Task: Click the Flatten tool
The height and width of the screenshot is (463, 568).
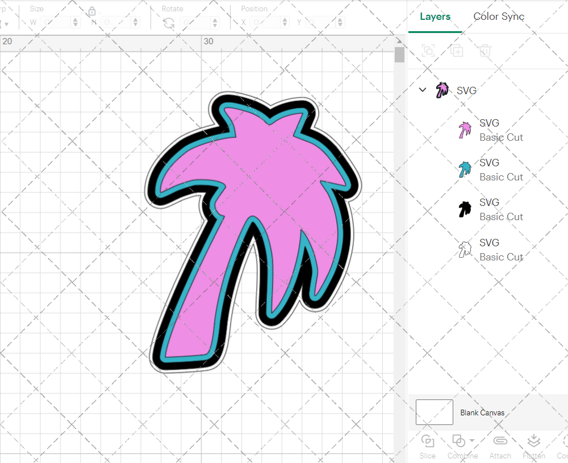Action: point(533,447)
